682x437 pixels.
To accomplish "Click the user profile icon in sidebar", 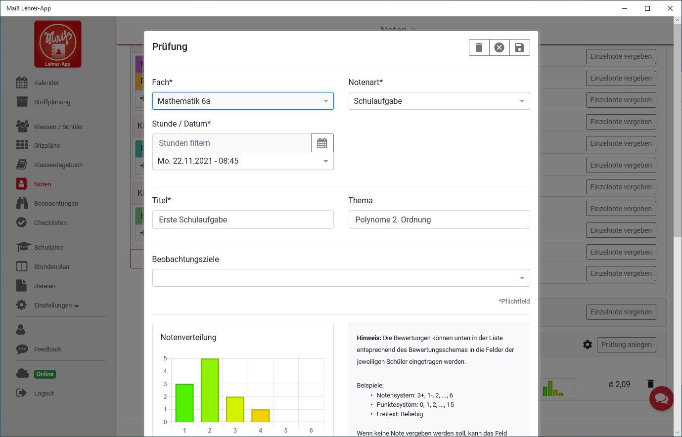I will point(21,329).
